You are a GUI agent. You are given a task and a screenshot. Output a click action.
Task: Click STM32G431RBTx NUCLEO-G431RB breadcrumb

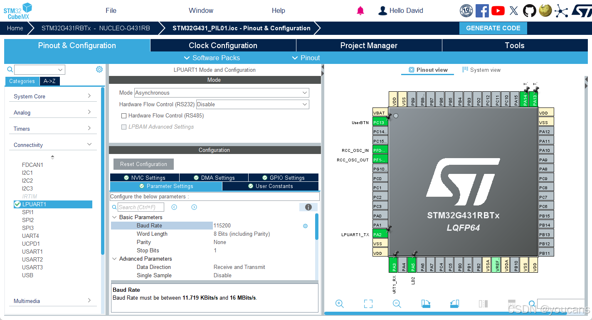[x=96, y=28]
